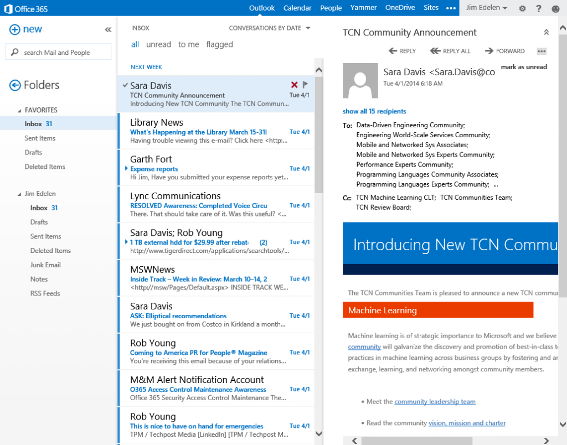Open People from the top menu bar

point(331,8)
